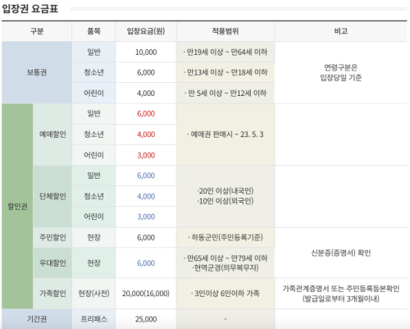The image size is (410, 329).
Task: Click the '기간권' category cell
Action: (37, 319)
